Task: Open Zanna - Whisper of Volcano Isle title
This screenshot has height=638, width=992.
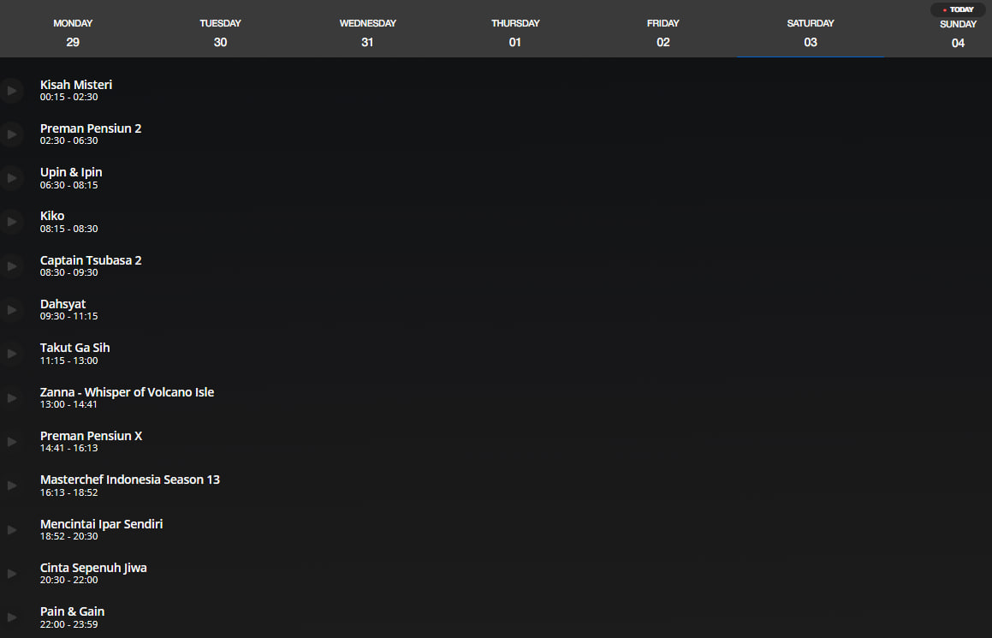Action: coord(127,392)
